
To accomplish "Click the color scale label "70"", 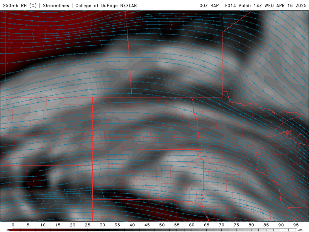I will click(221, 225).
